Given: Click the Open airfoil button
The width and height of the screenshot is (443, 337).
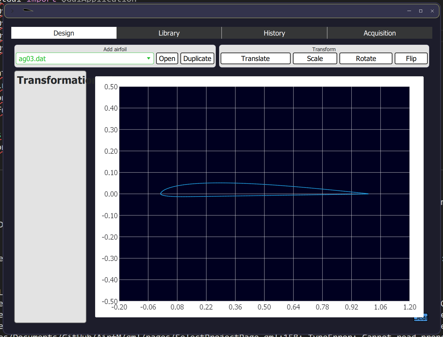Looking at the screenshot, I should (167, 58).
